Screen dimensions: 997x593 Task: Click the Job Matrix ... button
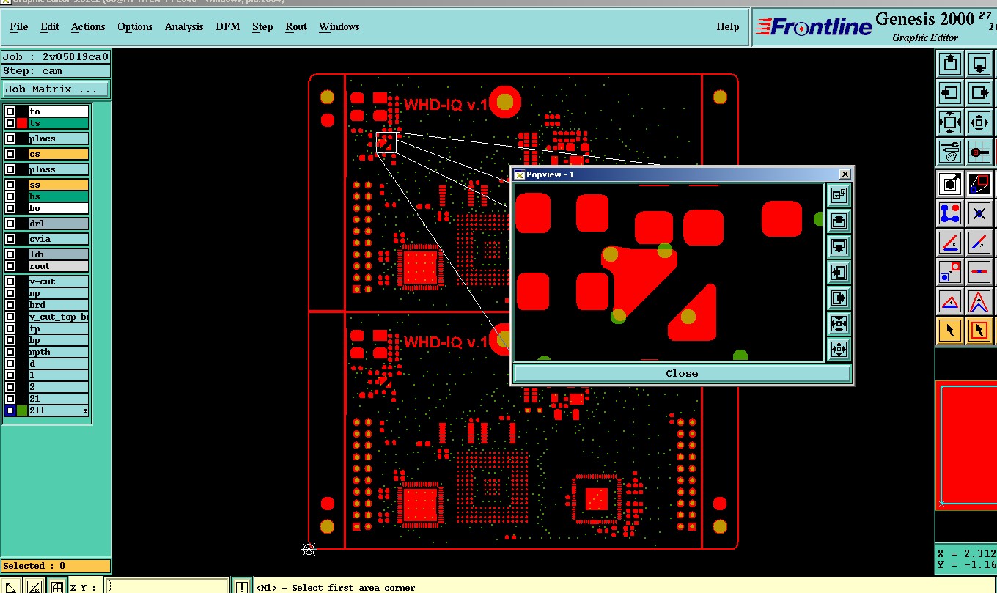[x=56, y=89]
